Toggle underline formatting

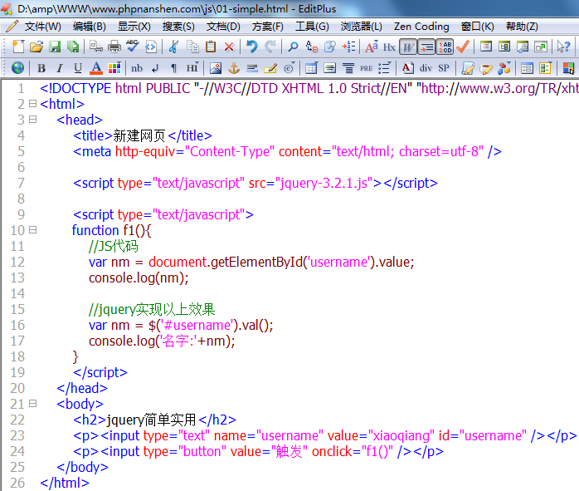pos(77,68)
